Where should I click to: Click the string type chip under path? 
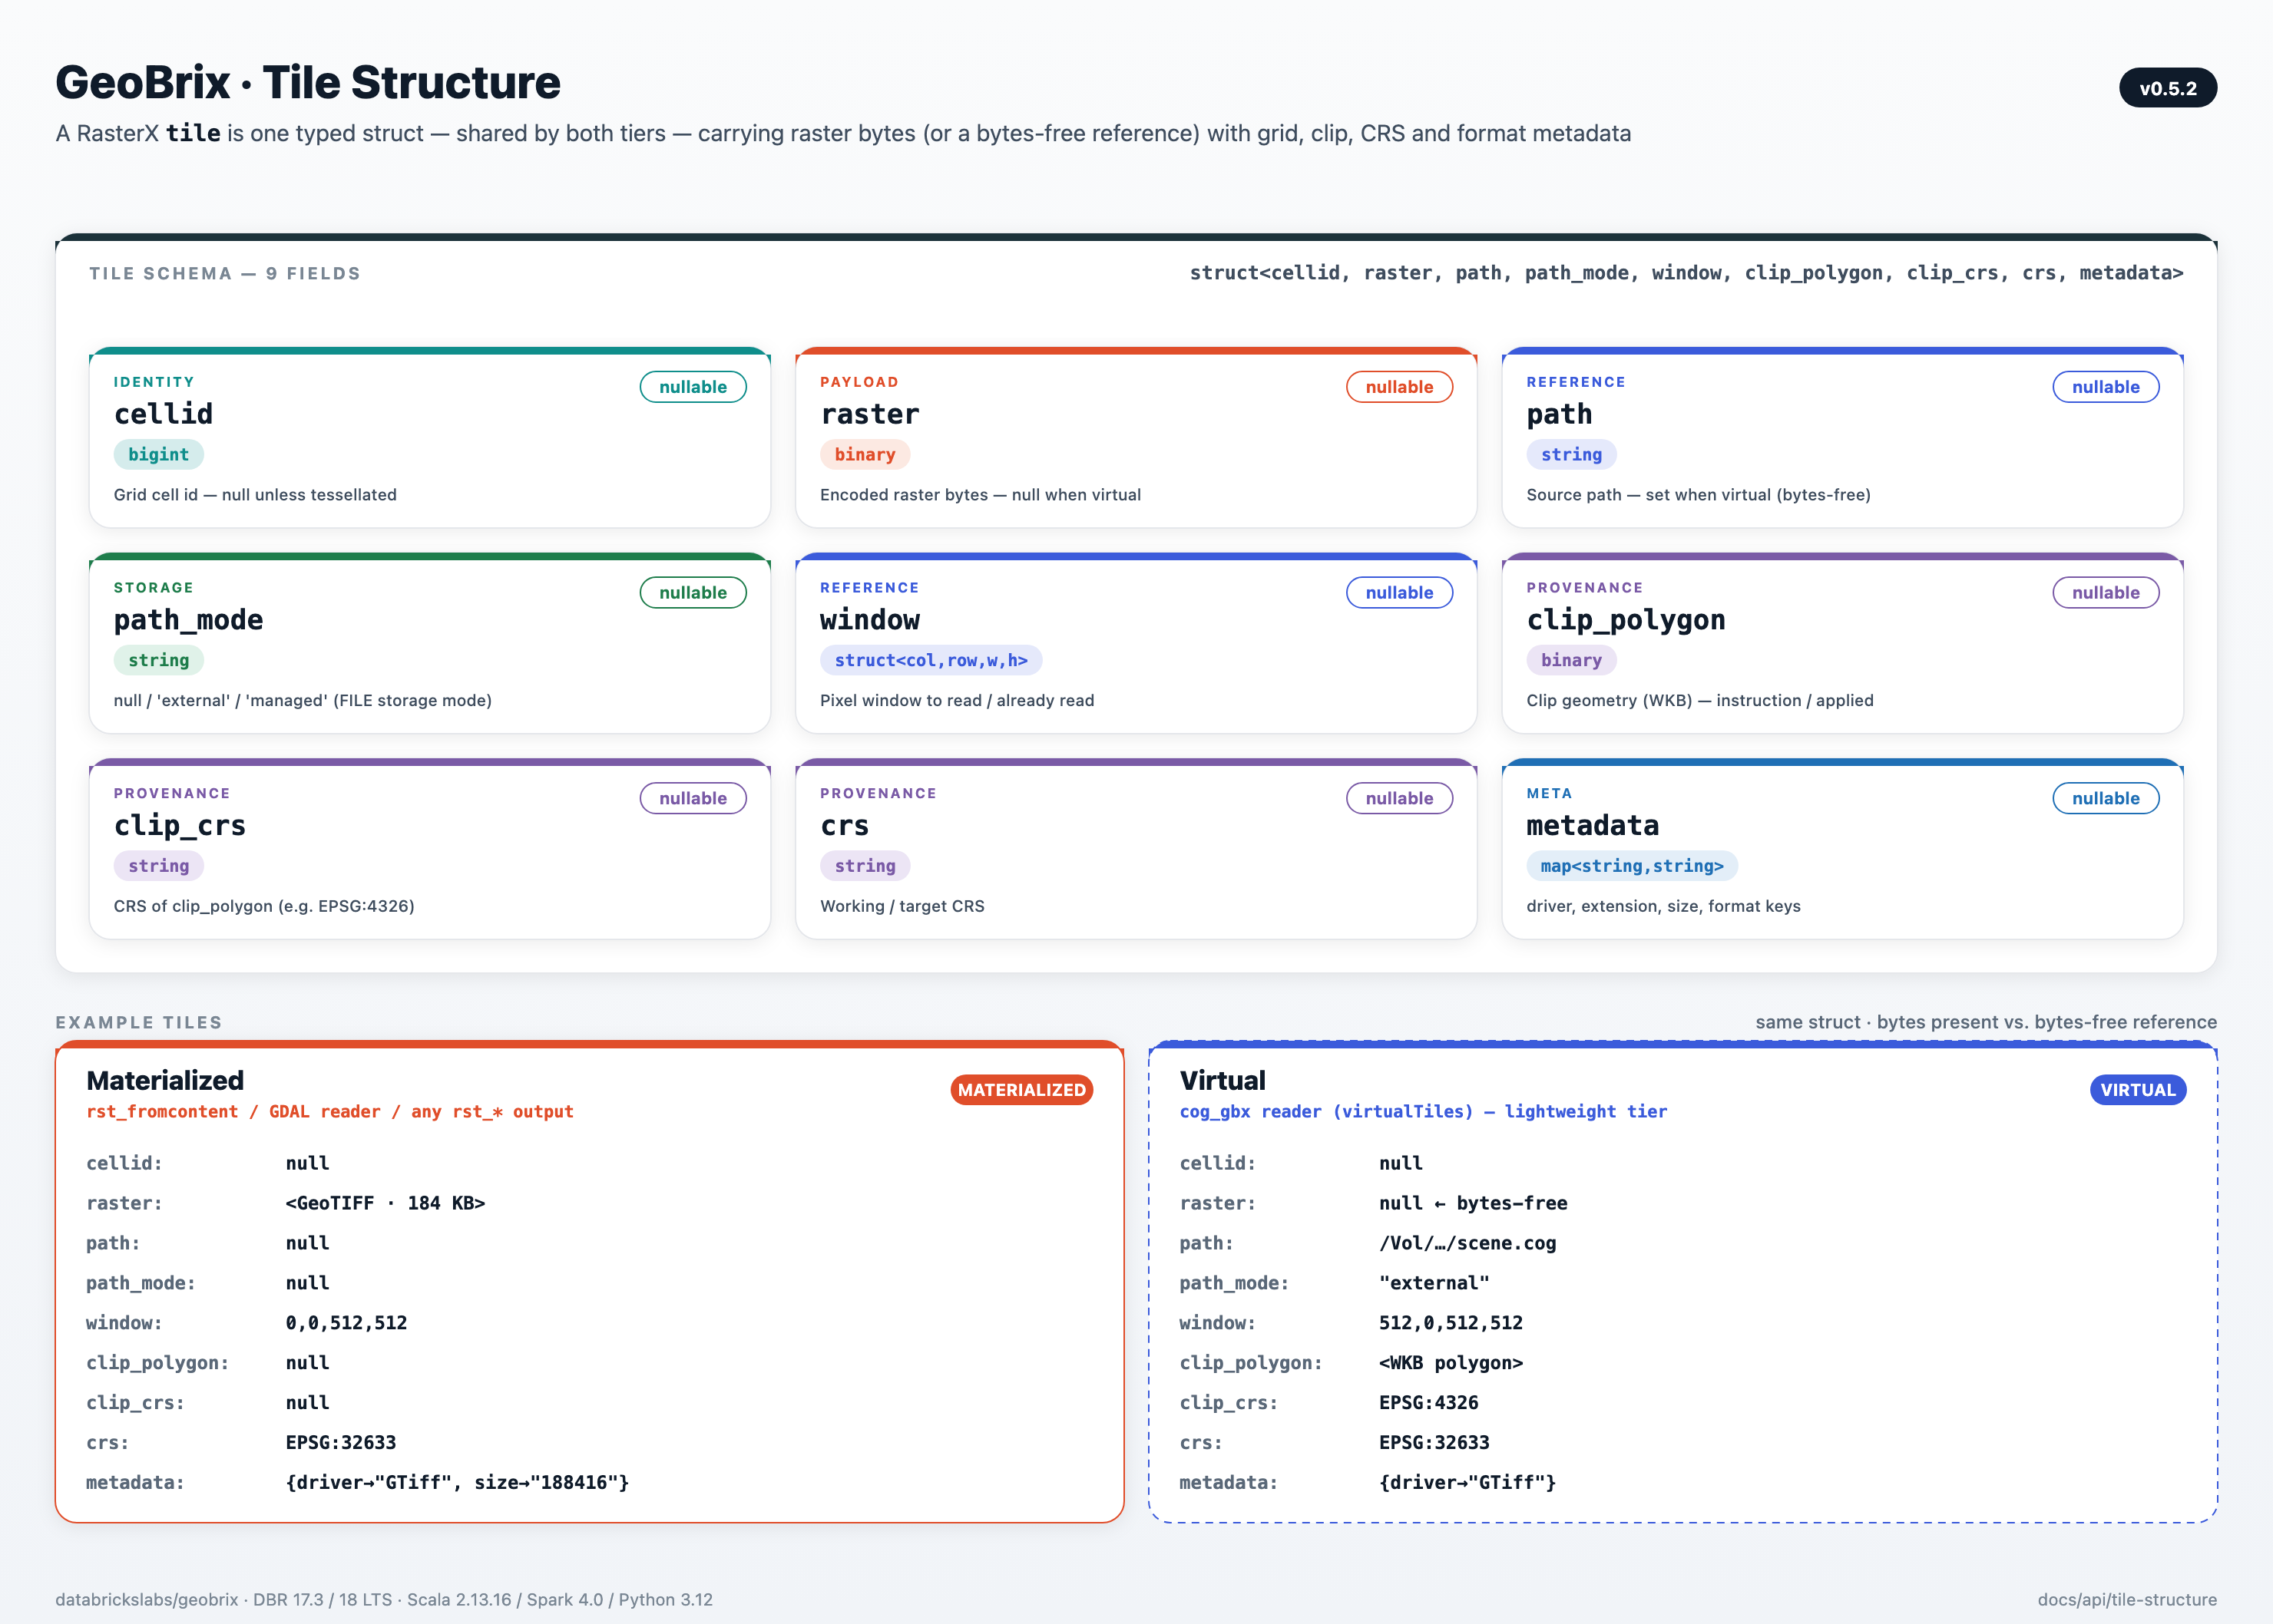[x=1572, y=454]
